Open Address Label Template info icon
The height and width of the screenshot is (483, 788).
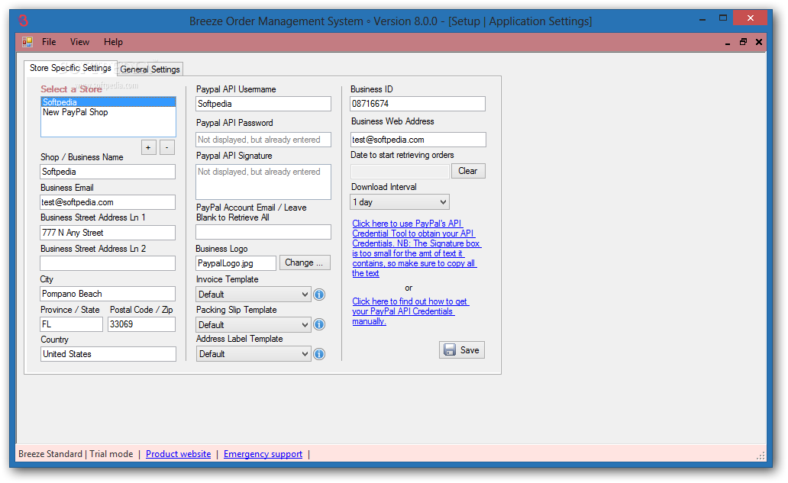319,354
